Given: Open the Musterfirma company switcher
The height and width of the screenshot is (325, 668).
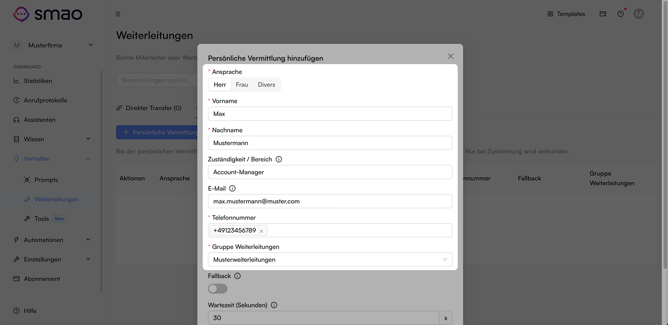Looking at the screenshot, I should point(52,45).
